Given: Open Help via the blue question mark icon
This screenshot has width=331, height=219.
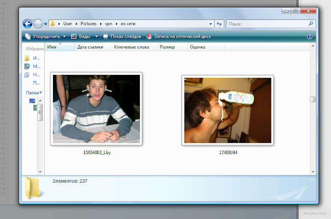Looking at the screenshot, I should (309, 36).
